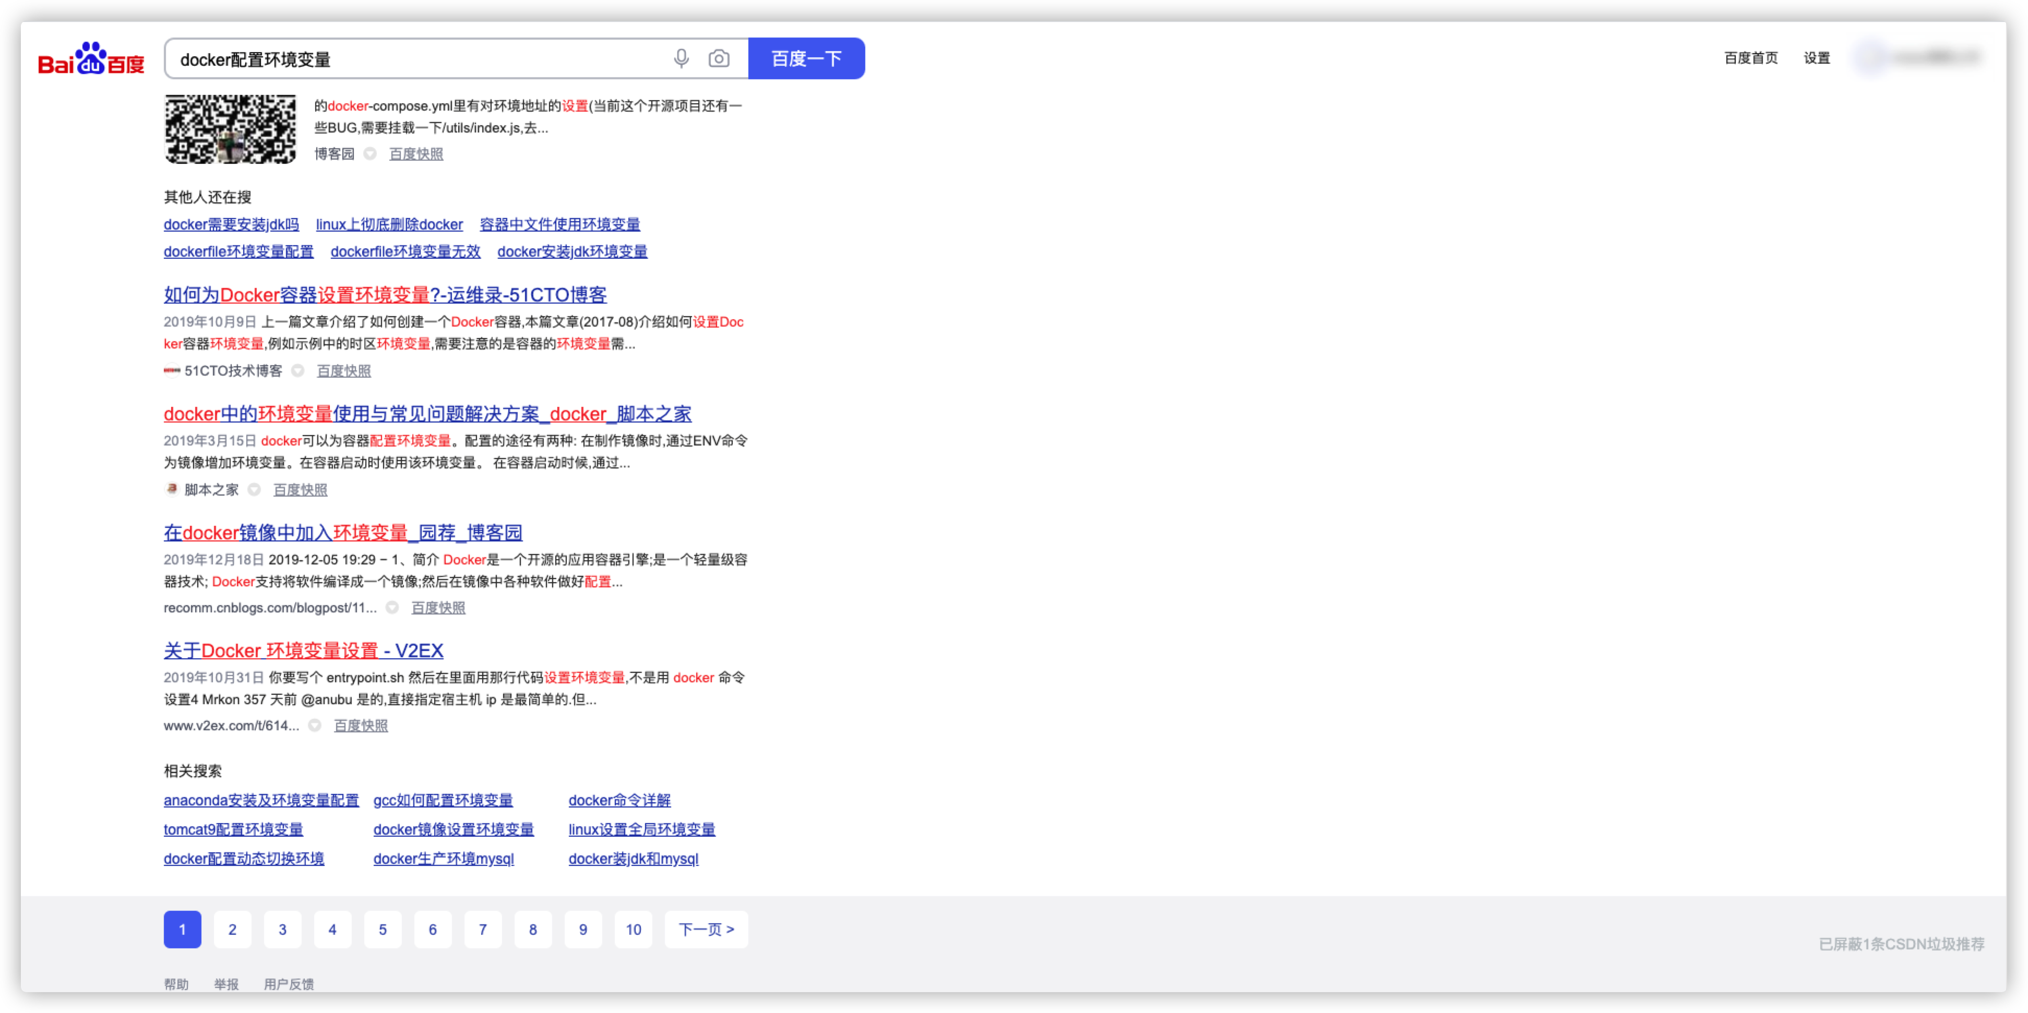Open 设置 in the top menu
Viewport: 2028px width, 1013px height.
click(1817, 57)
